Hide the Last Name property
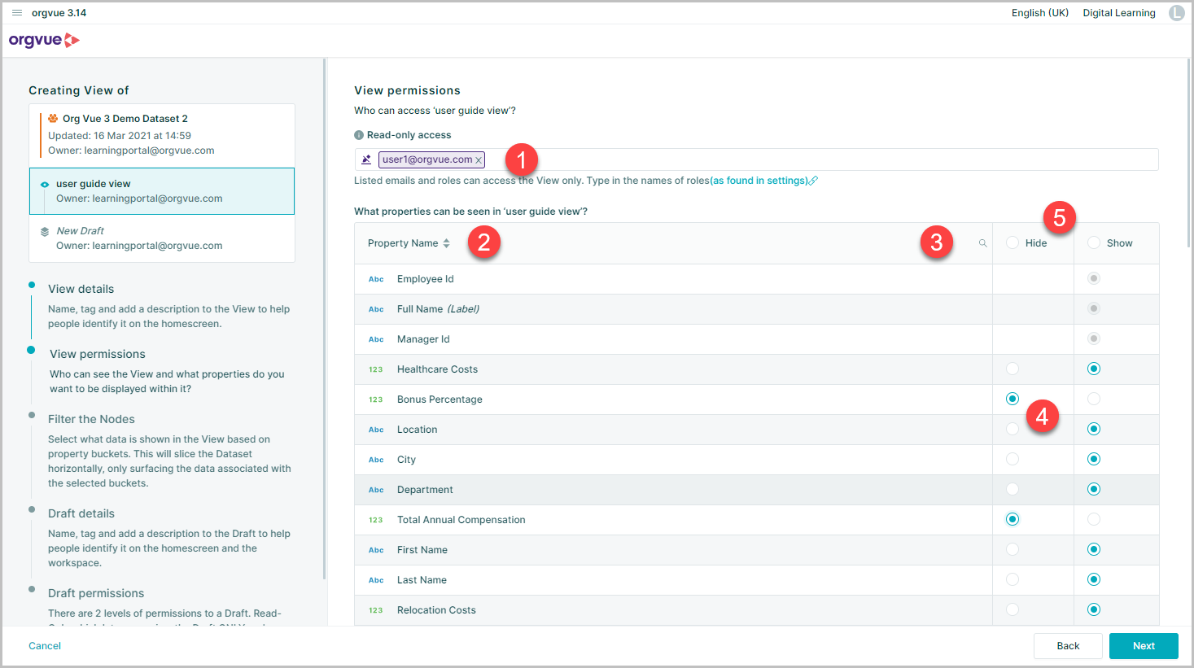 pyautogui.click(x=1012, y=579)
